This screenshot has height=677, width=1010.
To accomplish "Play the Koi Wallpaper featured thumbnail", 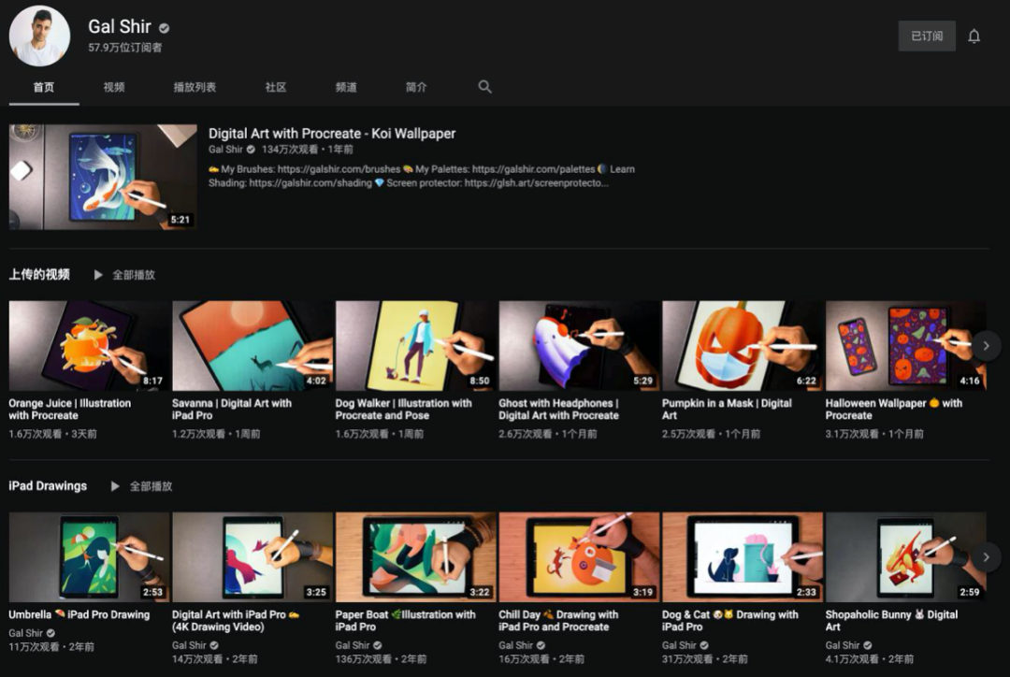I will 103,177.
